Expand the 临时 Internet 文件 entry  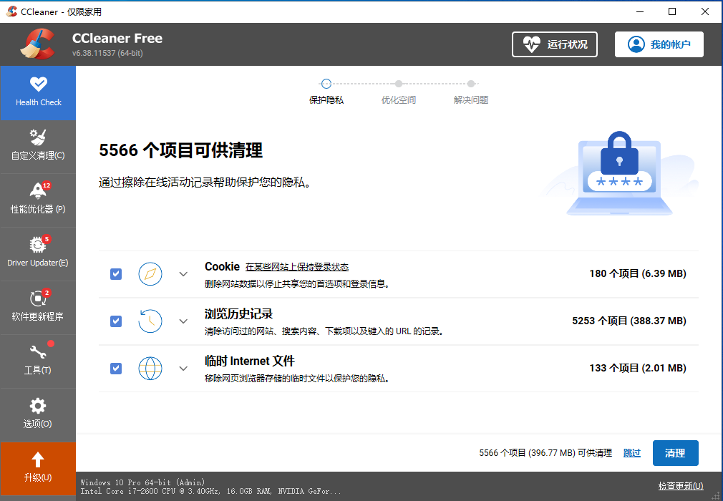click(x=183, y=368)
